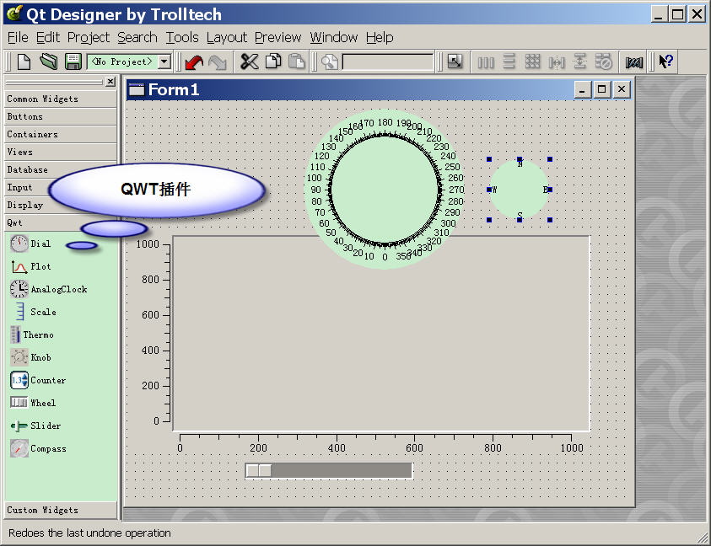Click the red Undo arrow icon
711x546 pixels.
point(194,62)
